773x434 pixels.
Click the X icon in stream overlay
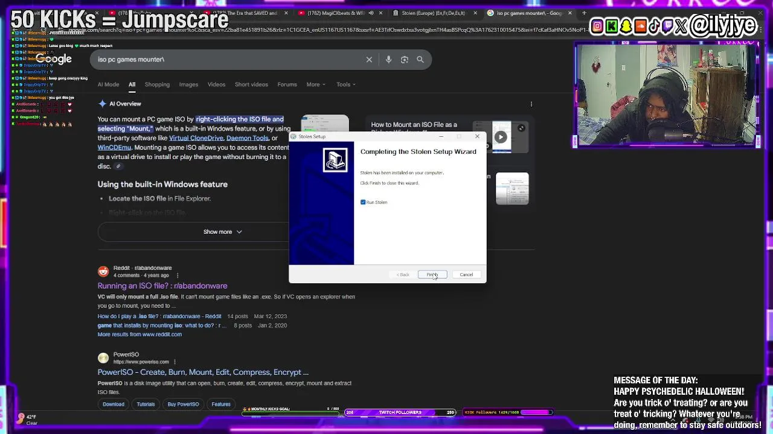[x=682, y=26]
